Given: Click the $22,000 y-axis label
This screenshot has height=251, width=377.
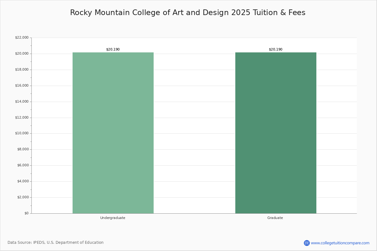Looking at the screenshot, I should 22,38.
